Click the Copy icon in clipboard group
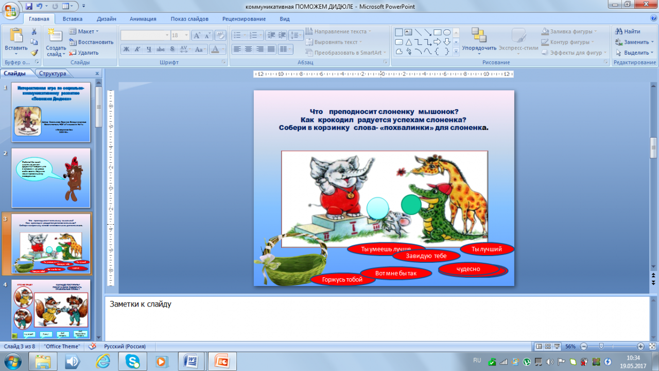Viewport: 659px width, 371px height. (x=34, y=42)
